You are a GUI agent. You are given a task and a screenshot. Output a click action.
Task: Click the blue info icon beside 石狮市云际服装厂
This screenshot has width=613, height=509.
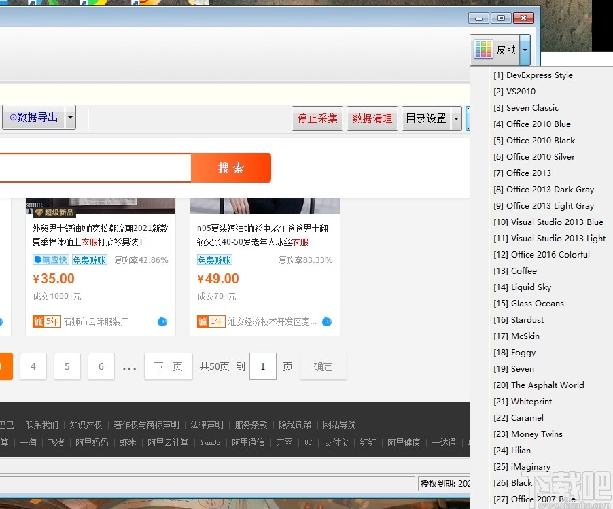coord(161,323)
